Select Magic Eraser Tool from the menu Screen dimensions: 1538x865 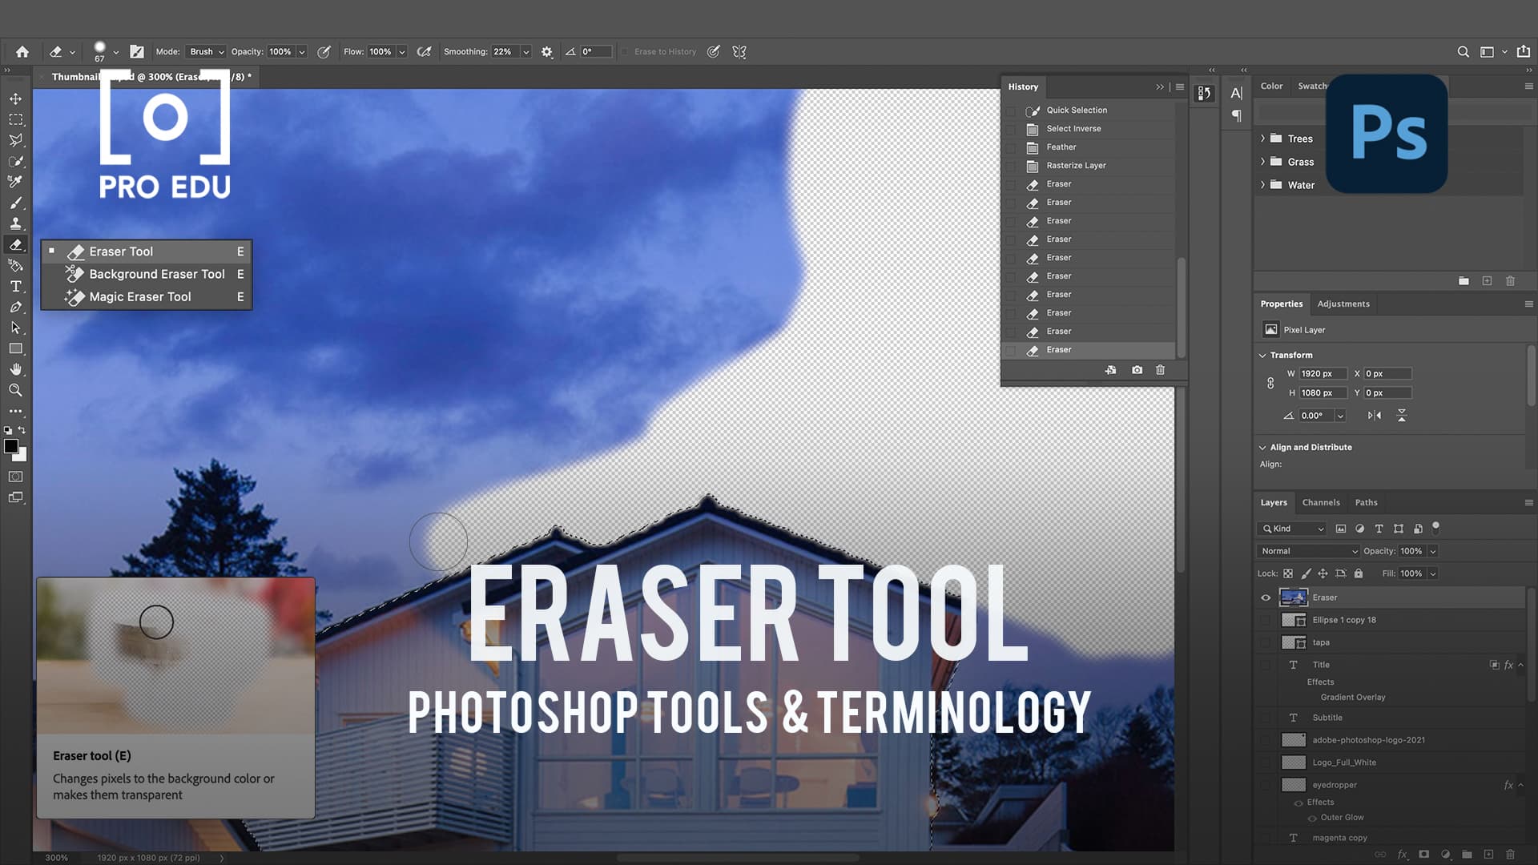tap(140, 296)
